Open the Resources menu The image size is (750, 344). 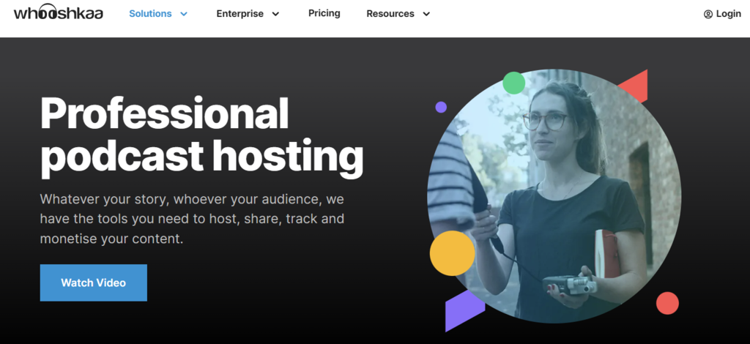click(390, 14)
